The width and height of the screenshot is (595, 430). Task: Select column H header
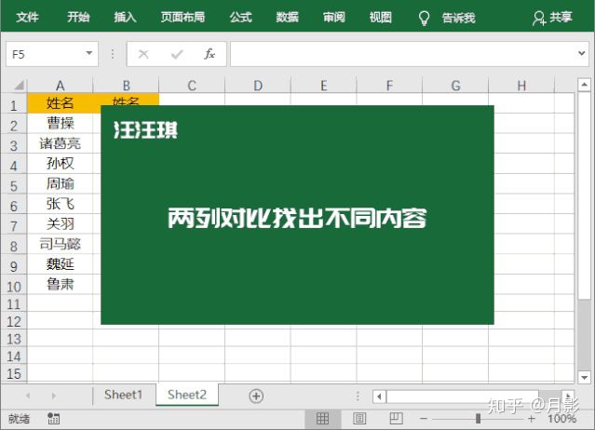(521, 86)
